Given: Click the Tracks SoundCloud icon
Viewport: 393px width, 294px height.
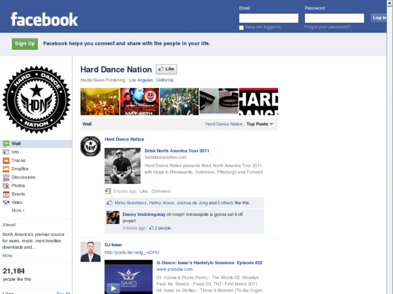Looking at the screenshot, I should click(x=6, y=160).
